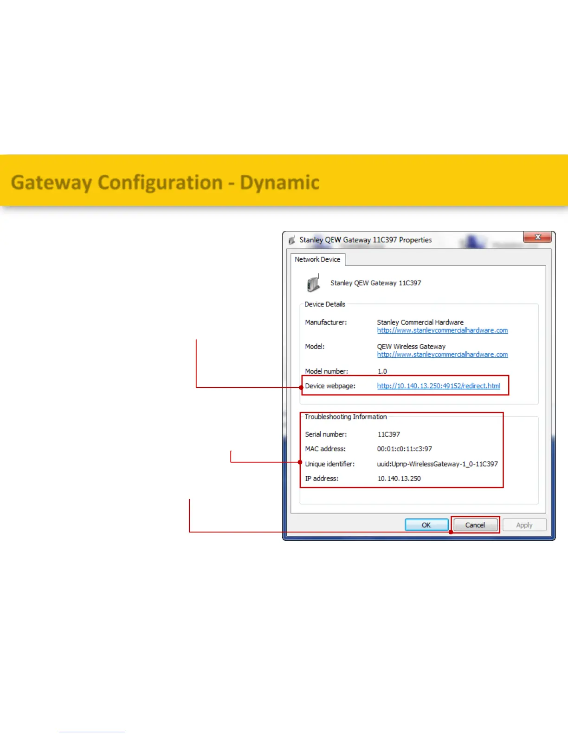Click the 'MAC address:' label

[x=325, y=449]
